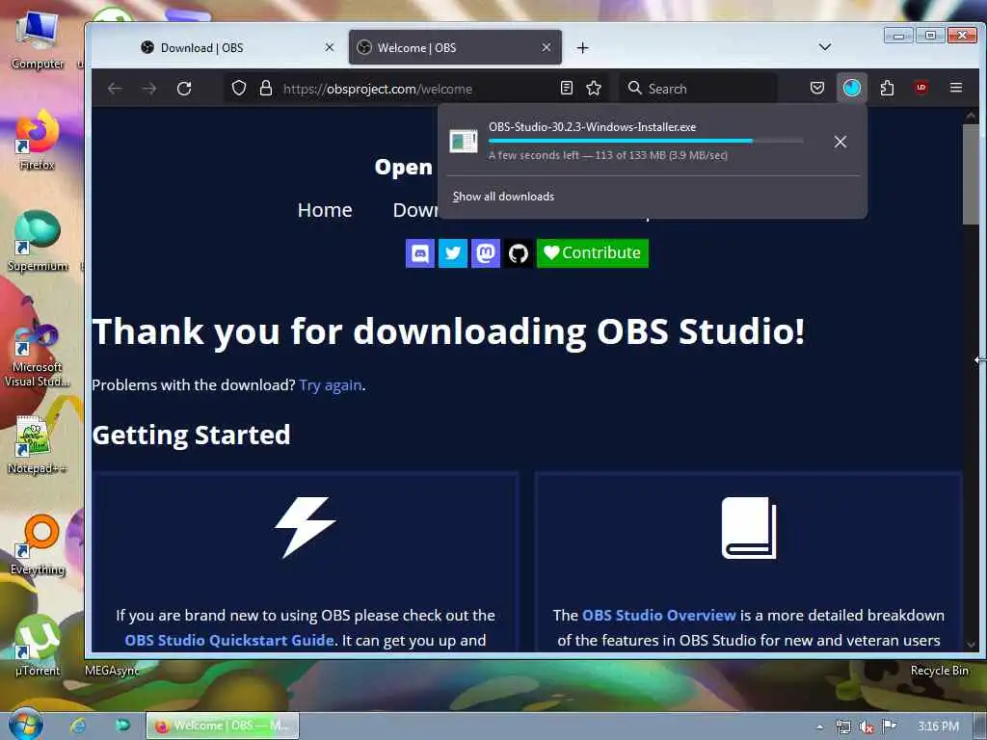Select the Welcome | OBS taskbar button

point(223,726)
